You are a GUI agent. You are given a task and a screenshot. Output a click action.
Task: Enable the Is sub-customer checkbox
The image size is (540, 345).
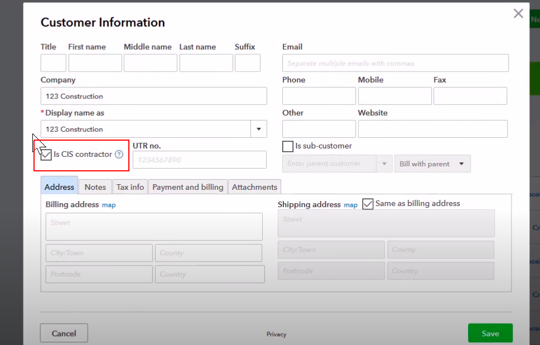click(x=288, y=146)
